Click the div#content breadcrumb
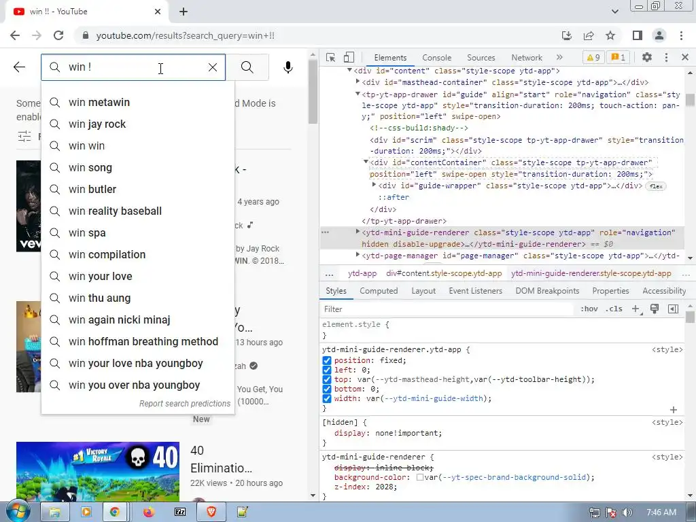Viewport: 696px width, 522px height. coord(444,273)
